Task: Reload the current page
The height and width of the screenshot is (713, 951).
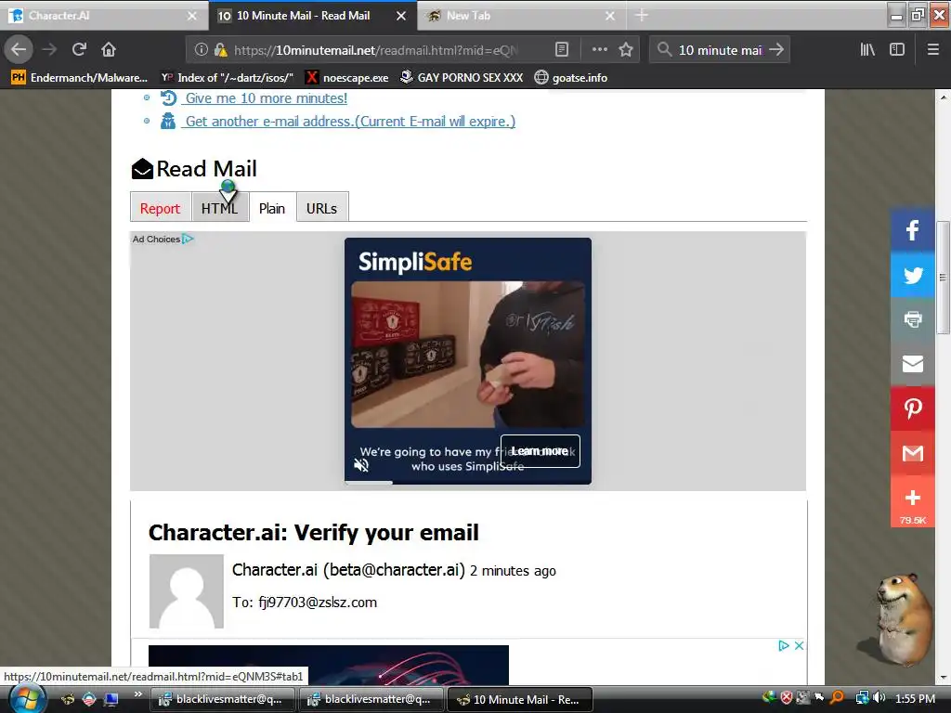Action: pyautogui.click(x=80, y=49)
